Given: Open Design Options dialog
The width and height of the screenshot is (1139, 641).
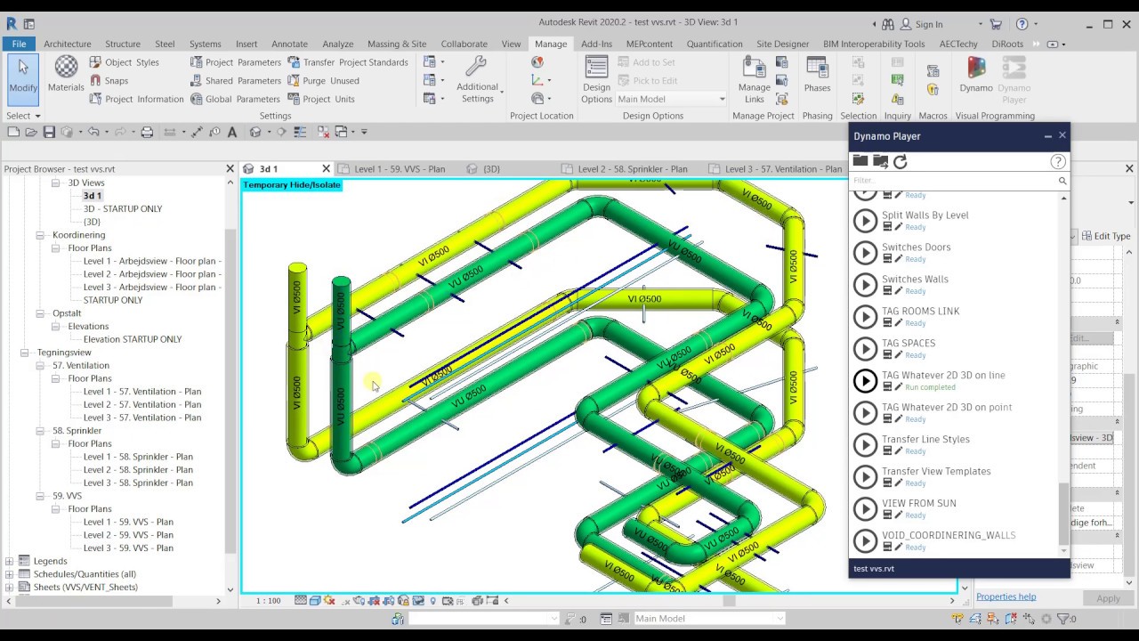Looking at the screenshot, I should [596, 80].
